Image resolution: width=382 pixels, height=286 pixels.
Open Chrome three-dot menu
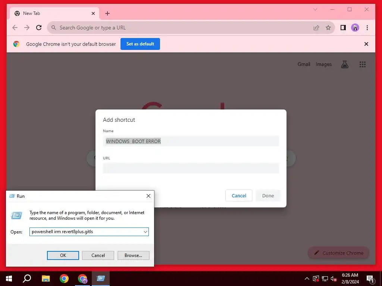coord(367,28)
